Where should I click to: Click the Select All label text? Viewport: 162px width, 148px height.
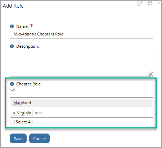coord(24,122)
